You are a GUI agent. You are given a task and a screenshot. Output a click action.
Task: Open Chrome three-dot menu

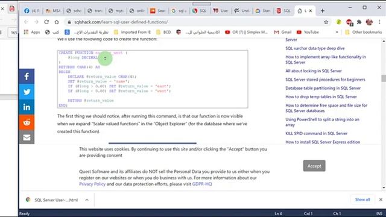[379, 22]
